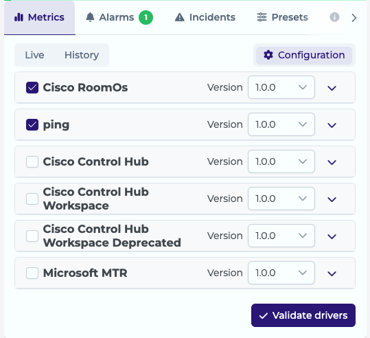Open the Incidents tab

pos(205,17)
